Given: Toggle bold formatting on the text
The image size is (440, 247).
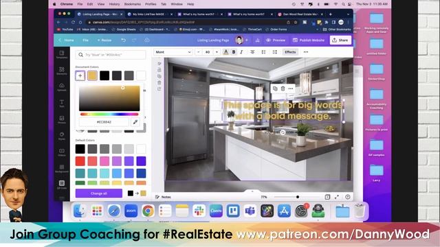Looking at the screenshot, I should (234, 52).
